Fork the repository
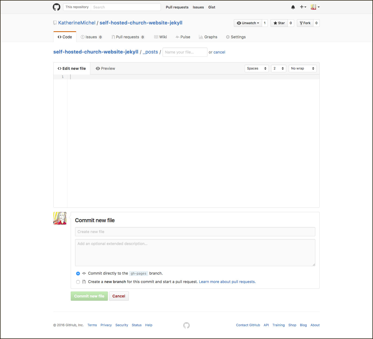Viewport: 373px width, 339px height. coord(305,23)
